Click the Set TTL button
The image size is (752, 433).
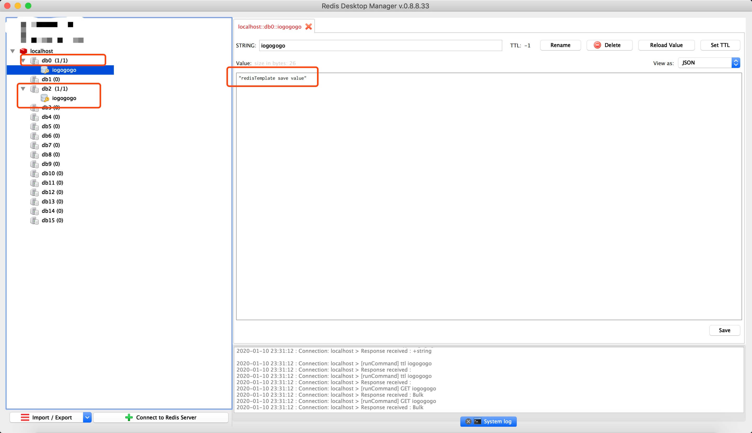click(720, 45)
